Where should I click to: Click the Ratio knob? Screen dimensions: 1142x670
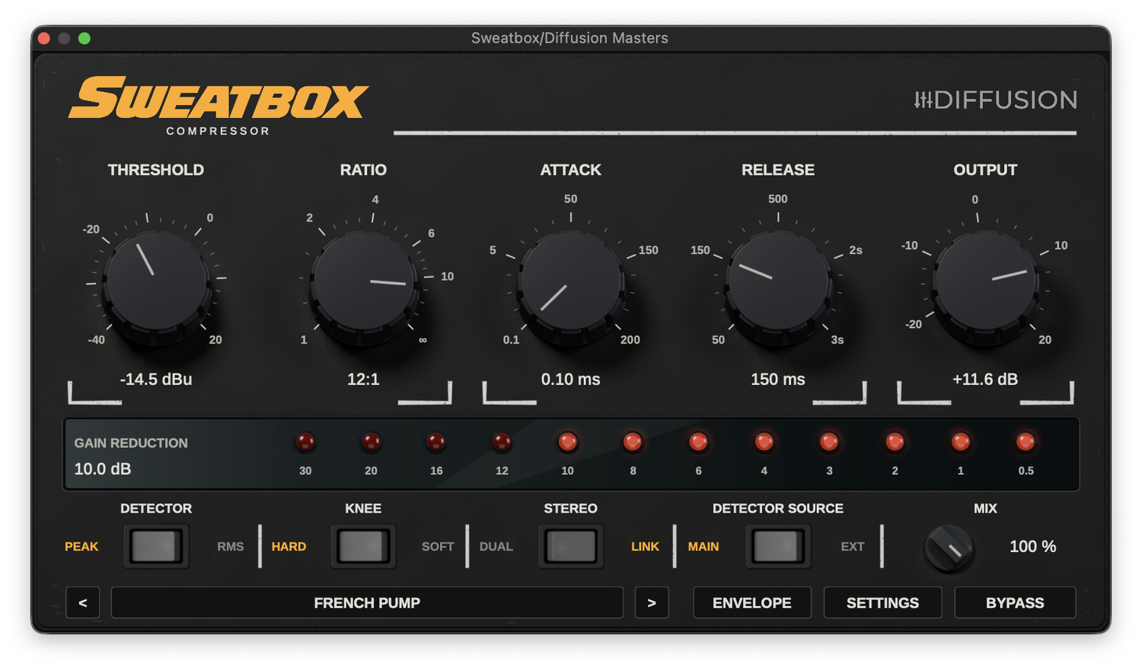pyautogui.click(x=363, y=282)
